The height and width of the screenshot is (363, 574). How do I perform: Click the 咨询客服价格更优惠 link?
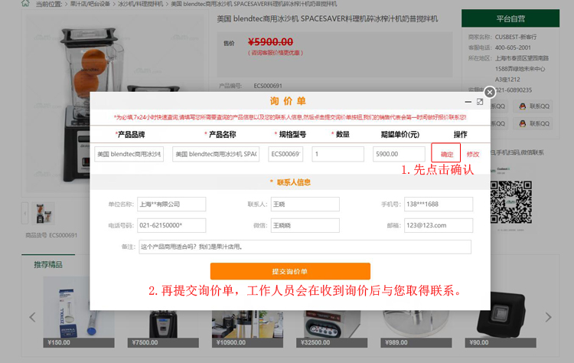pyautogui.click(x=276, y=53)
